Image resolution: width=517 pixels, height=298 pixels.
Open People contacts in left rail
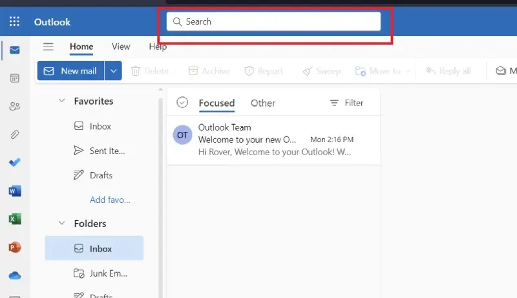[14, 106]
